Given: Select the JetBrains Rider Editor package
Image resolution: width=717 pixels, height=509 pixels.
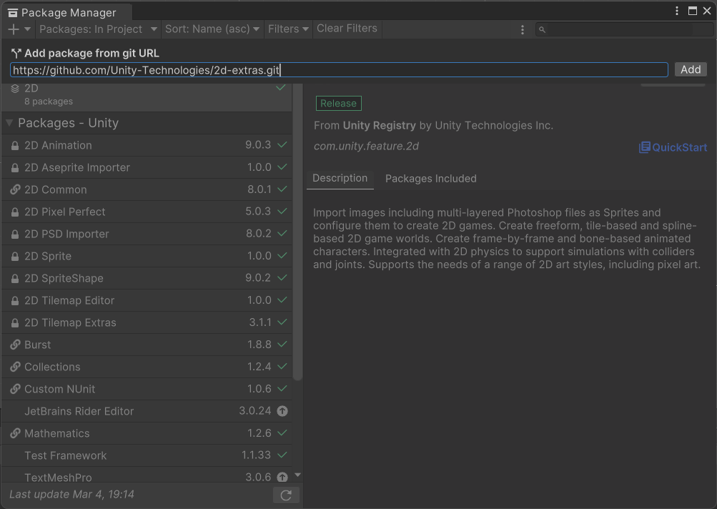Looking at the screenshot, I should click(x=147, y=412).
